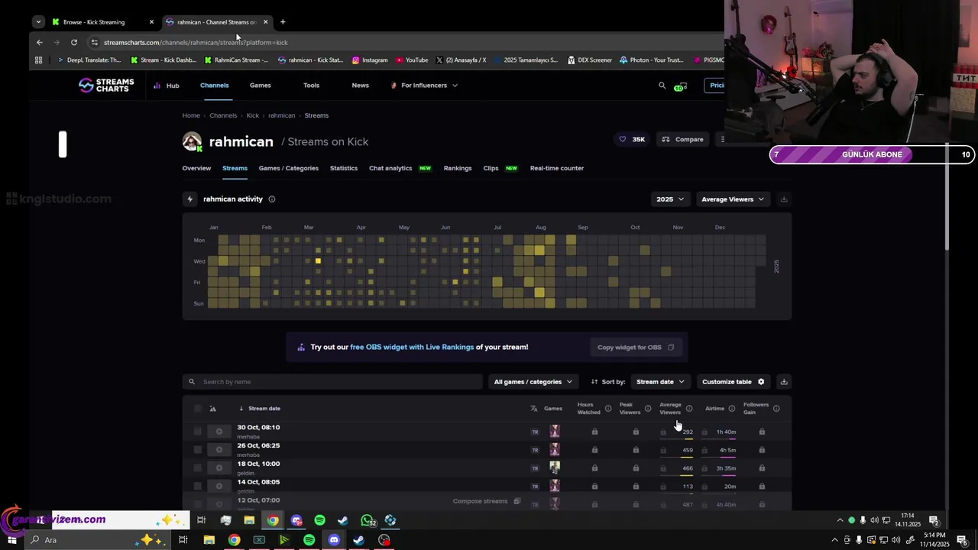978x550 pixels.
Task: Switch to the Rankings tab
Action: coord(458,168)
